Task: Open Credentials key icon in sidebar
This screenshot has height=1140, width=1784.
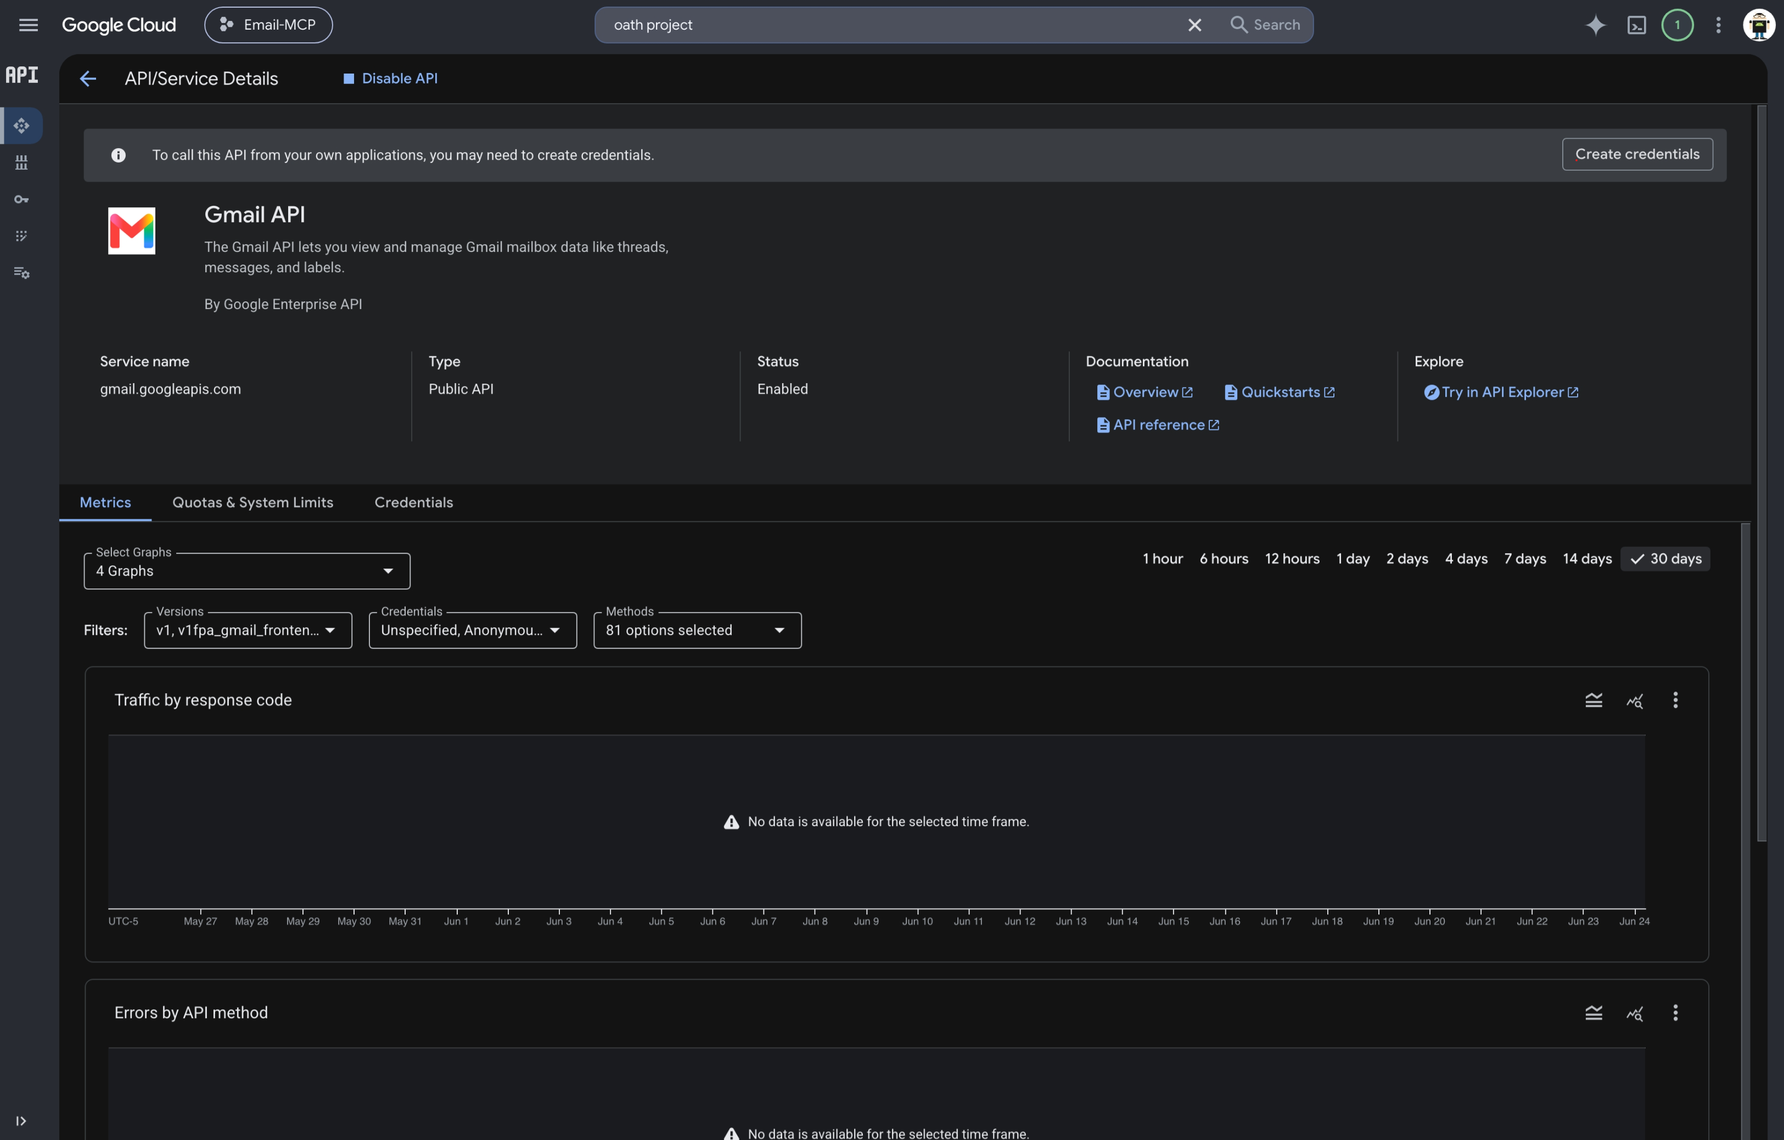Action: (x=21, y=199)
